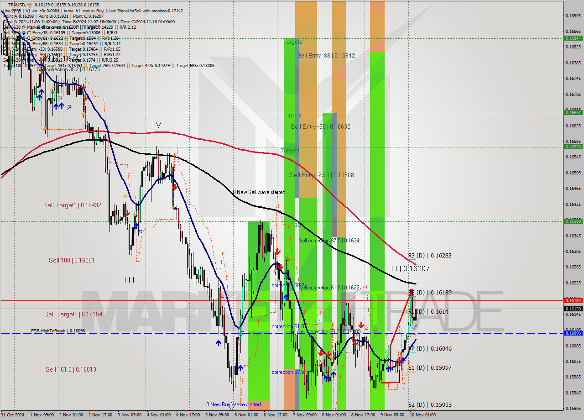584x420 pixels.
Task: Select blue 'correction 38.2' label
Action: coord(288,285)
